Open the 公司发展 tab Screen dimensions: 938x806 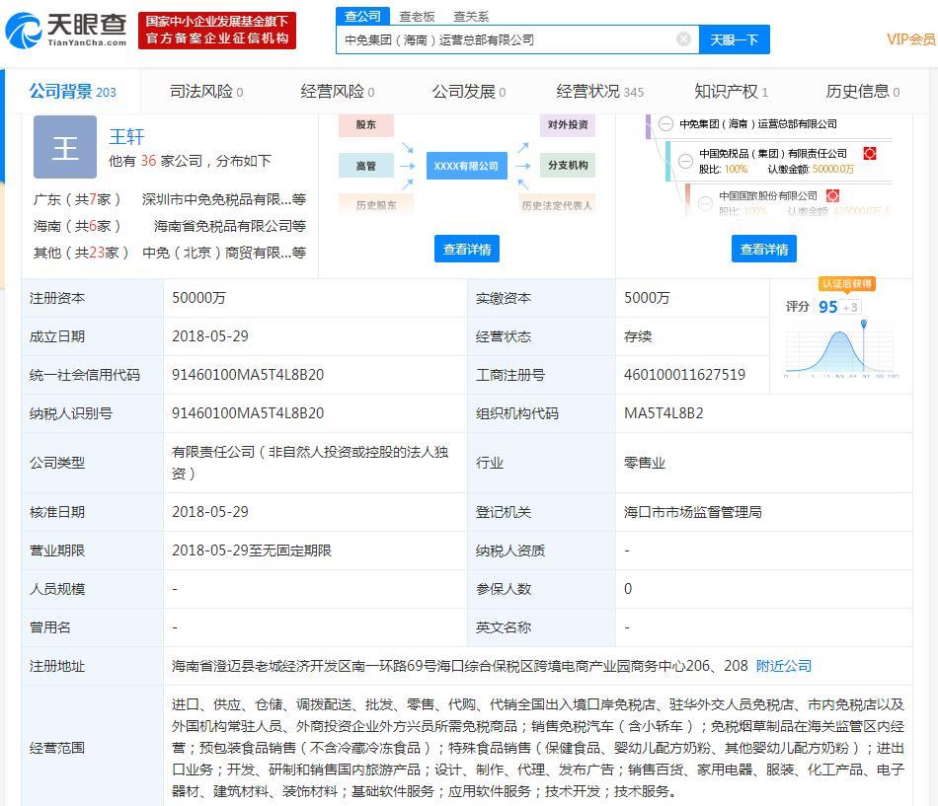[x=469, y=92]
